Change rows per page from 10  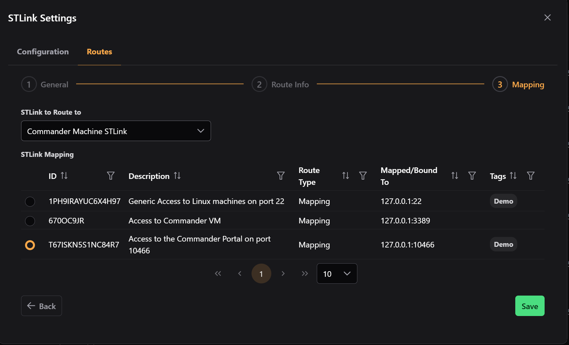(337, 273)
